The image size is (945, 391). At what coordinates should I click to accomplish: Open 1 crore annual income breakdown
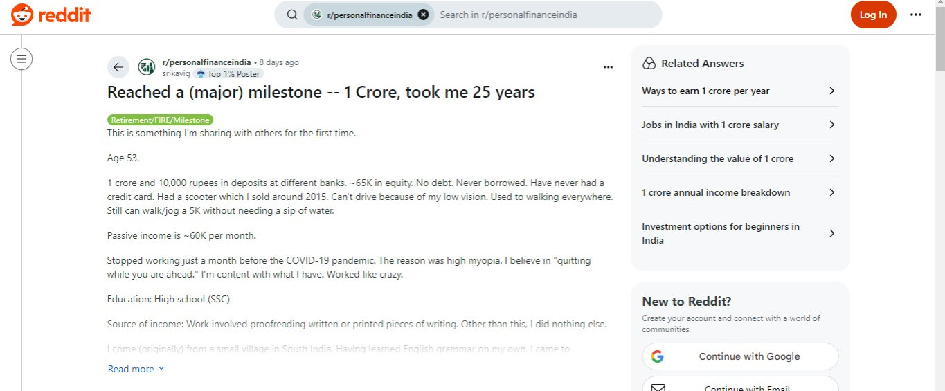click(740, 192)
